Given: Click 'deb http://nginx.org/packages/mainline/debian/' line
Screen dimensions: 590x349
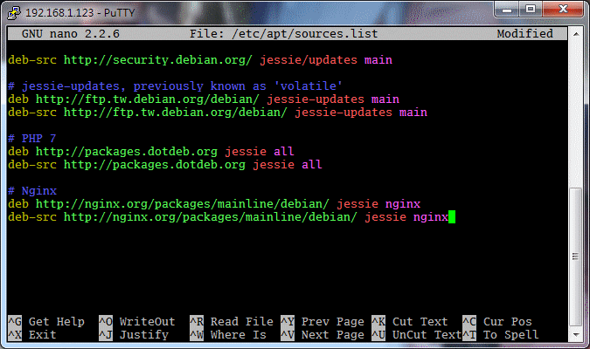Looking at the screenshot, I should (214, 204).
